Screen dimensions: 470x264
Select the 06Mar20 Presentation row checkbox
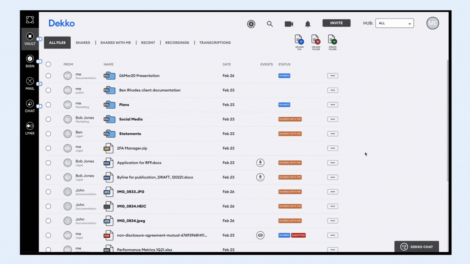point(48,76)
